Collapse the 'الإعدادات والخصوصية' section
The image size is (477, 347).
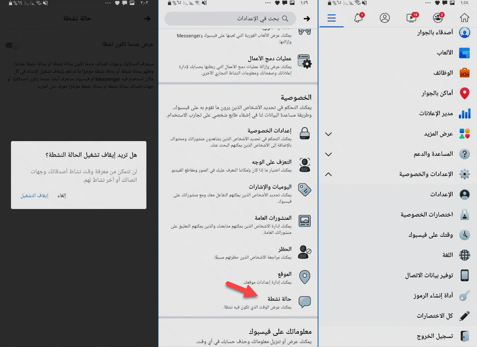tap(329, 174)
